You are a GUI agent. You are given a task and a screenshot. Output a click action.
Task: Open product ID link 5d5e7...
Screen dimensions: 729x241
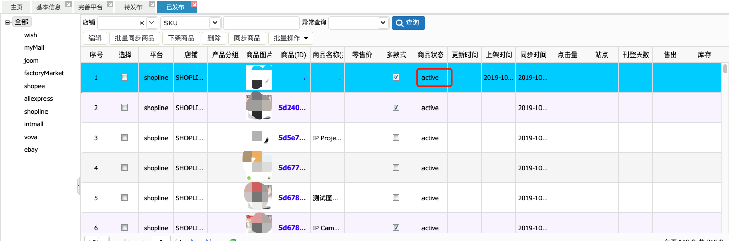(x=292, y=138)
